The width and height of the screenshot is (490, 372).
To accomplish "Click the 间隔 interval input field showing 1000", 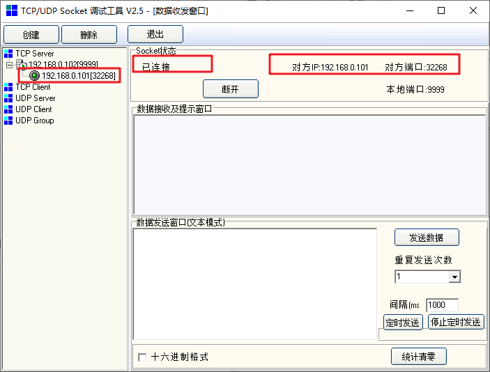I will coord(442,305).
